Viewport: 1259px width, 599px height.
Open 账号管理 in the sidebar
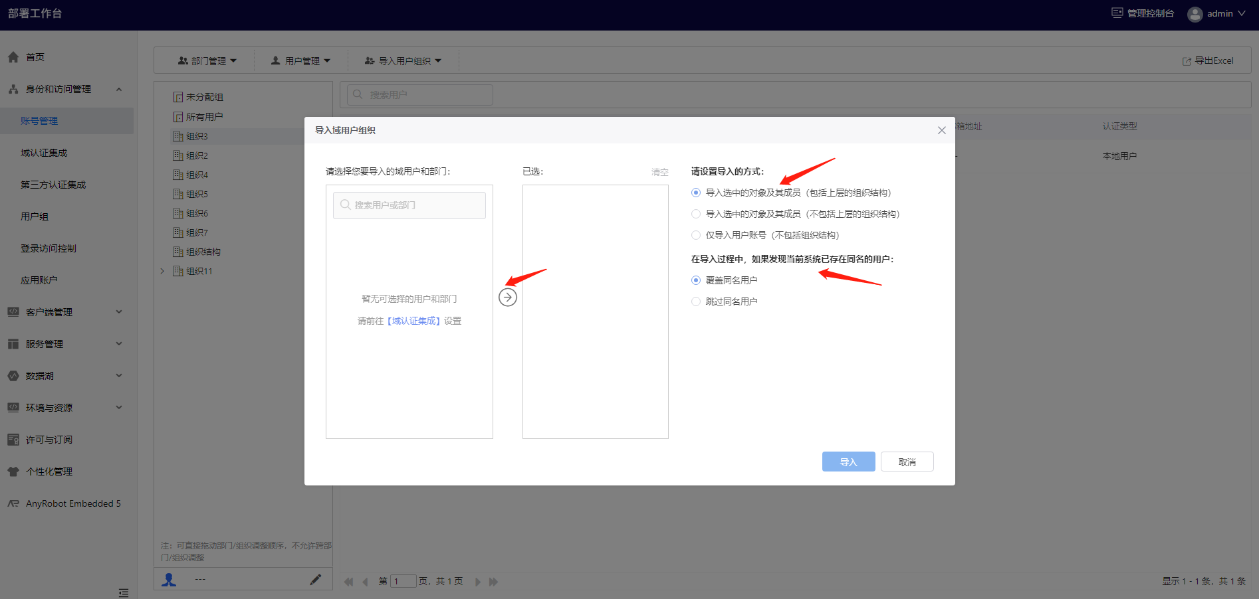(66, 121)
